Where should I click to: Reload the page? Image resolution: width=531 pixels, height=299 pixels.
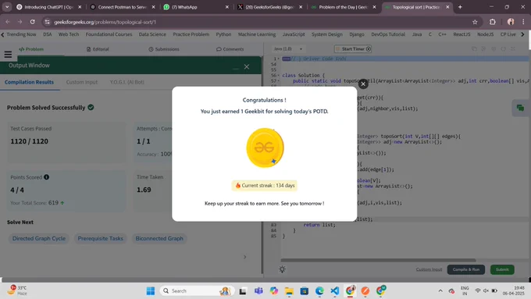click(x=33, y=22)
